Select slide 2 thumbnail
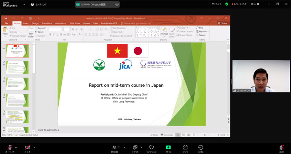The image size is (291, 154). point(17,68)
